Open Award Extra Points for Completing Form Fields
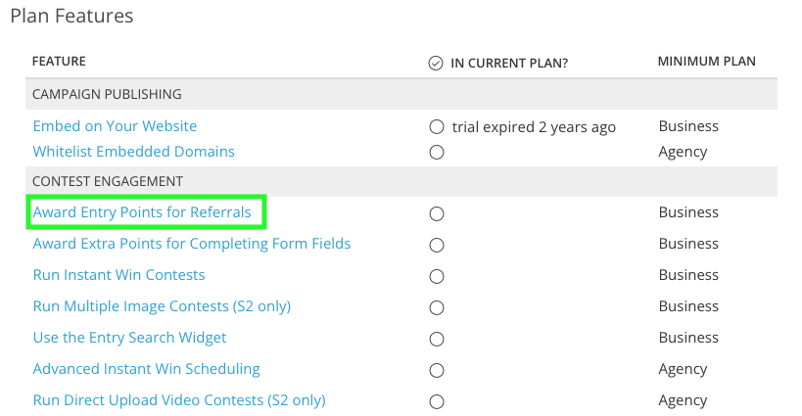The image size is (802, 416). click(192, 244)
